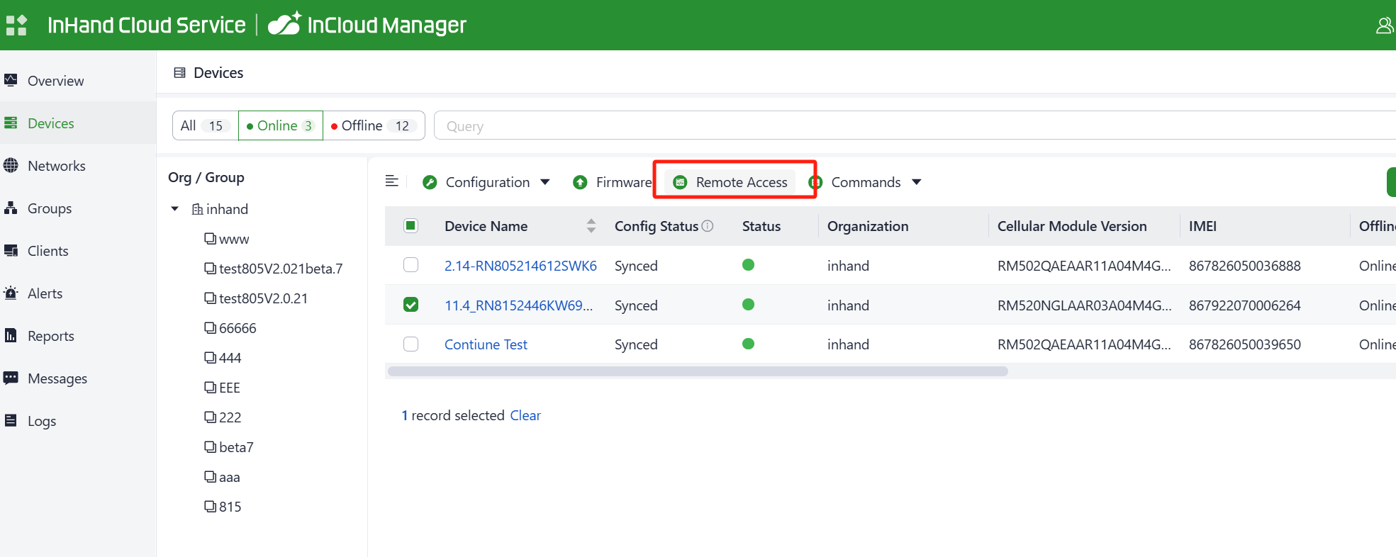Collapse the inhand organization tree node

click(x=175, y=209)
